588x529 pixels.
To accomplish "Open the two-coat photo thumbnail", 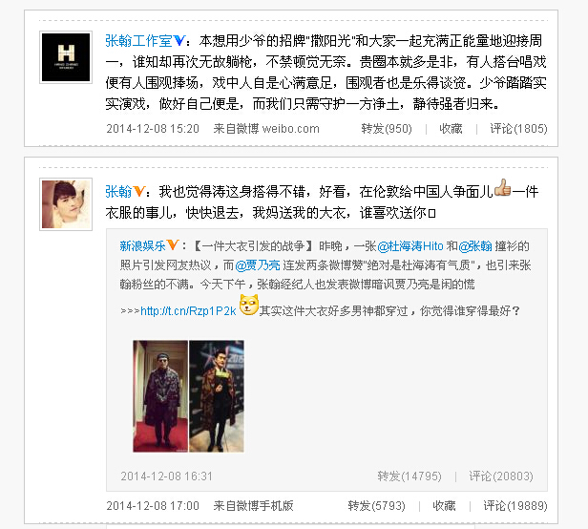I will point(188,396).
